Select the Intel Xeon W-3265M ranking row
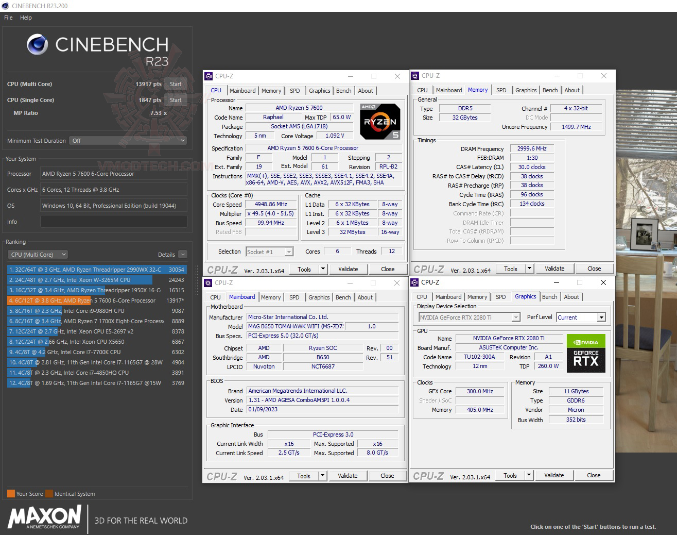The height and width of the screenshot is (535, 677). click(96, 280)
